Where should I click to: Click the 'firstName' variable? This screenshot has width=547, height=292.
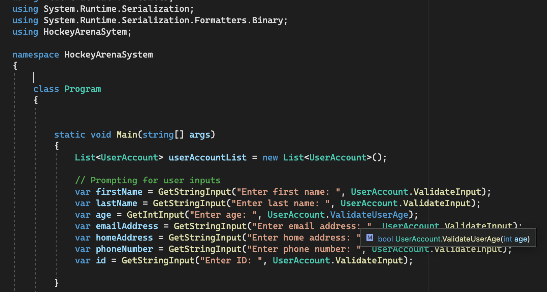click(x=119, y=192)
